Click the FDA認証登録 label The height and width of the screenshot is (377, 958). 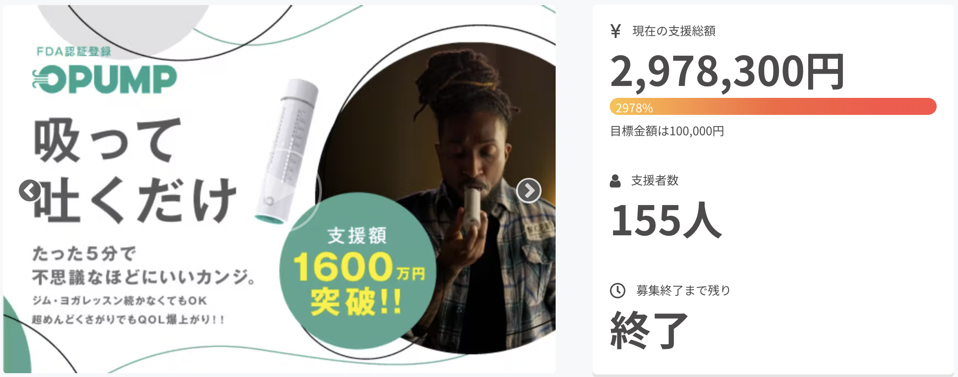tap(74, 51)
